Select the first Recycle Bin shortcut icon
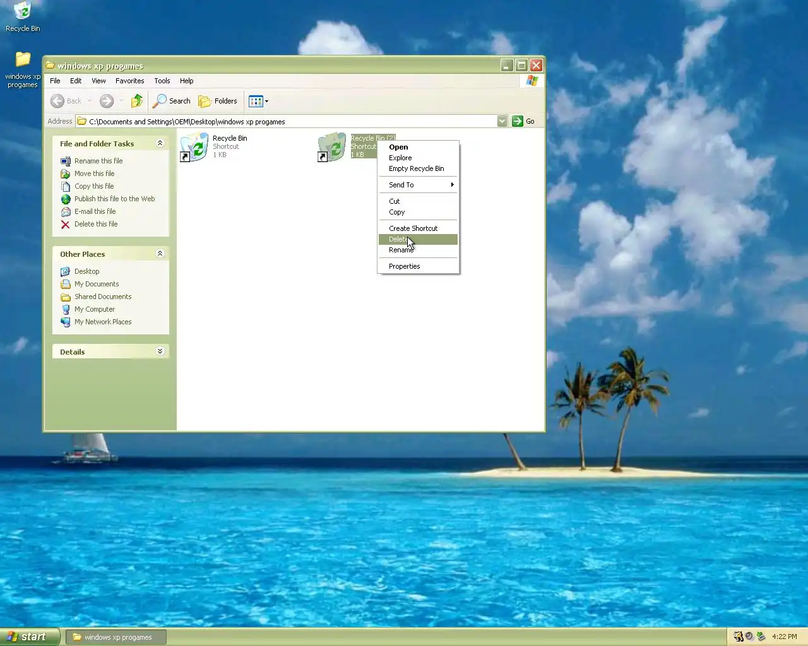This screenshot has width=808, height=646. click(x=194, y=147)
